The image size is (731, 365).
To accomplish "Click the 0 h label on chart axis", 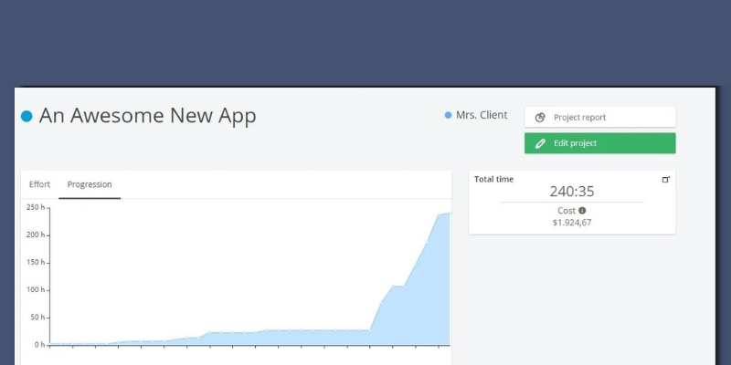I will pos(39,345).
